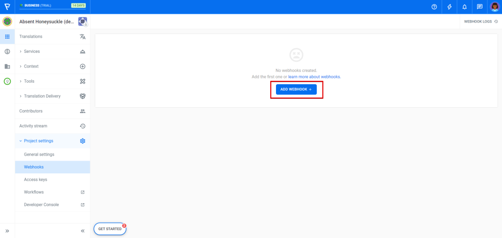Screen dimensions: 502x238
Task: Collapse the Project settings section
Action: 38,141
